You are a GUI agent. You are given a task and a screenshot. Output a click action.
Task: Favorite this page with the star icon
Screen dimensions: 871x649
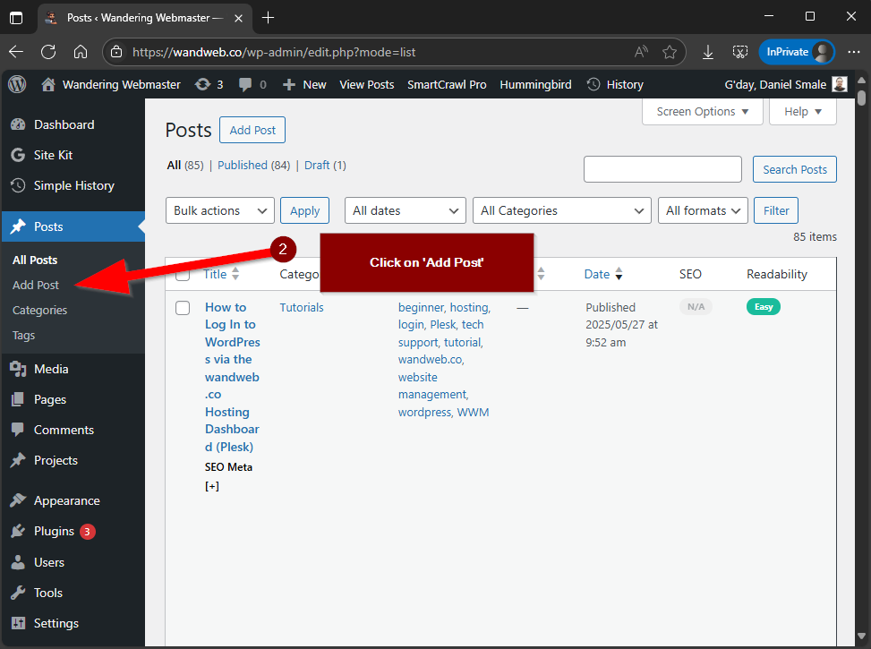point(670,52)
